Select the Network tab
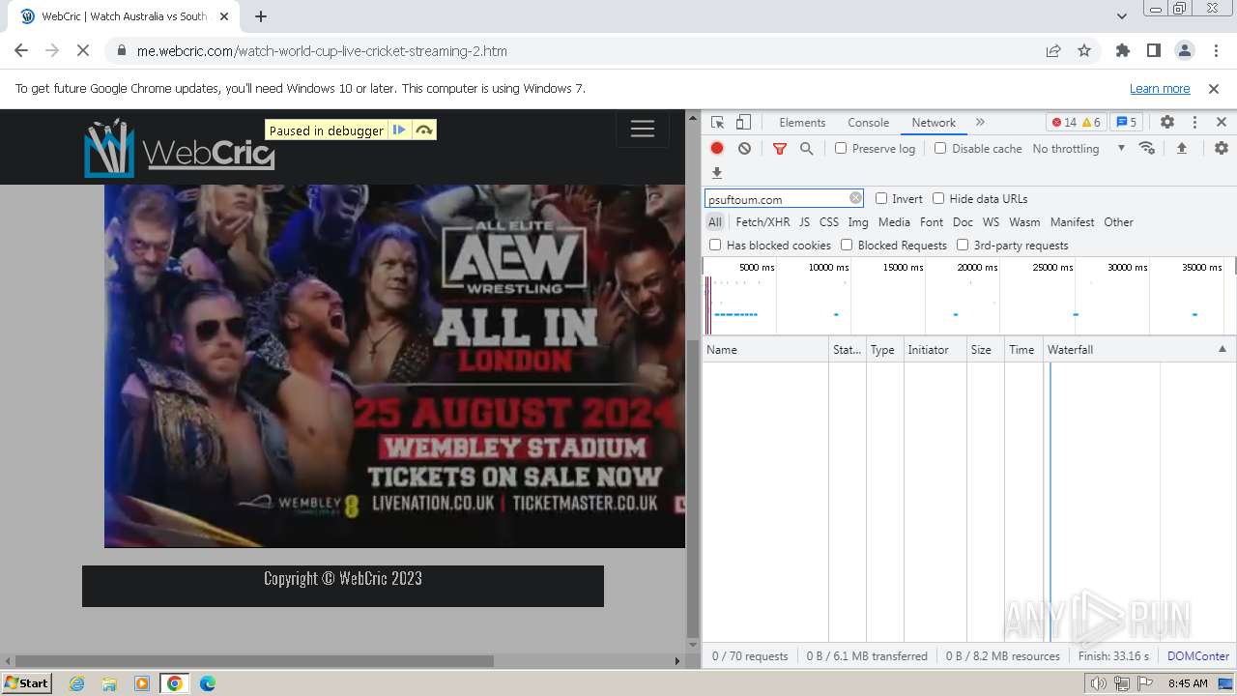 pyautogui.click(x=934, y=123)
